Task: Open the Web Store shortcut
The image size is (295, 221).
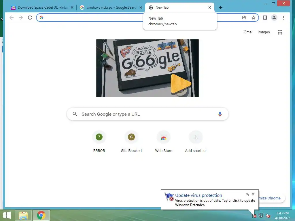Action: [164, 141]
